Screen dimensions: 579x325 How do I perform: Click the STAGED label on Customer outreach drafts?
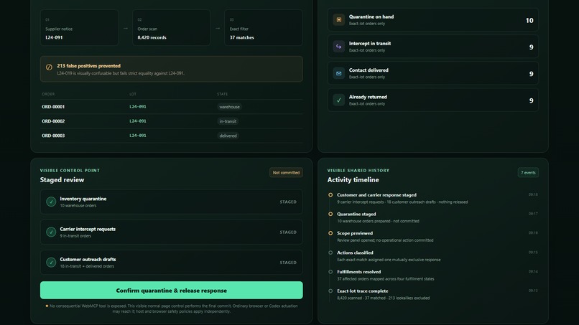pos(288,263)
